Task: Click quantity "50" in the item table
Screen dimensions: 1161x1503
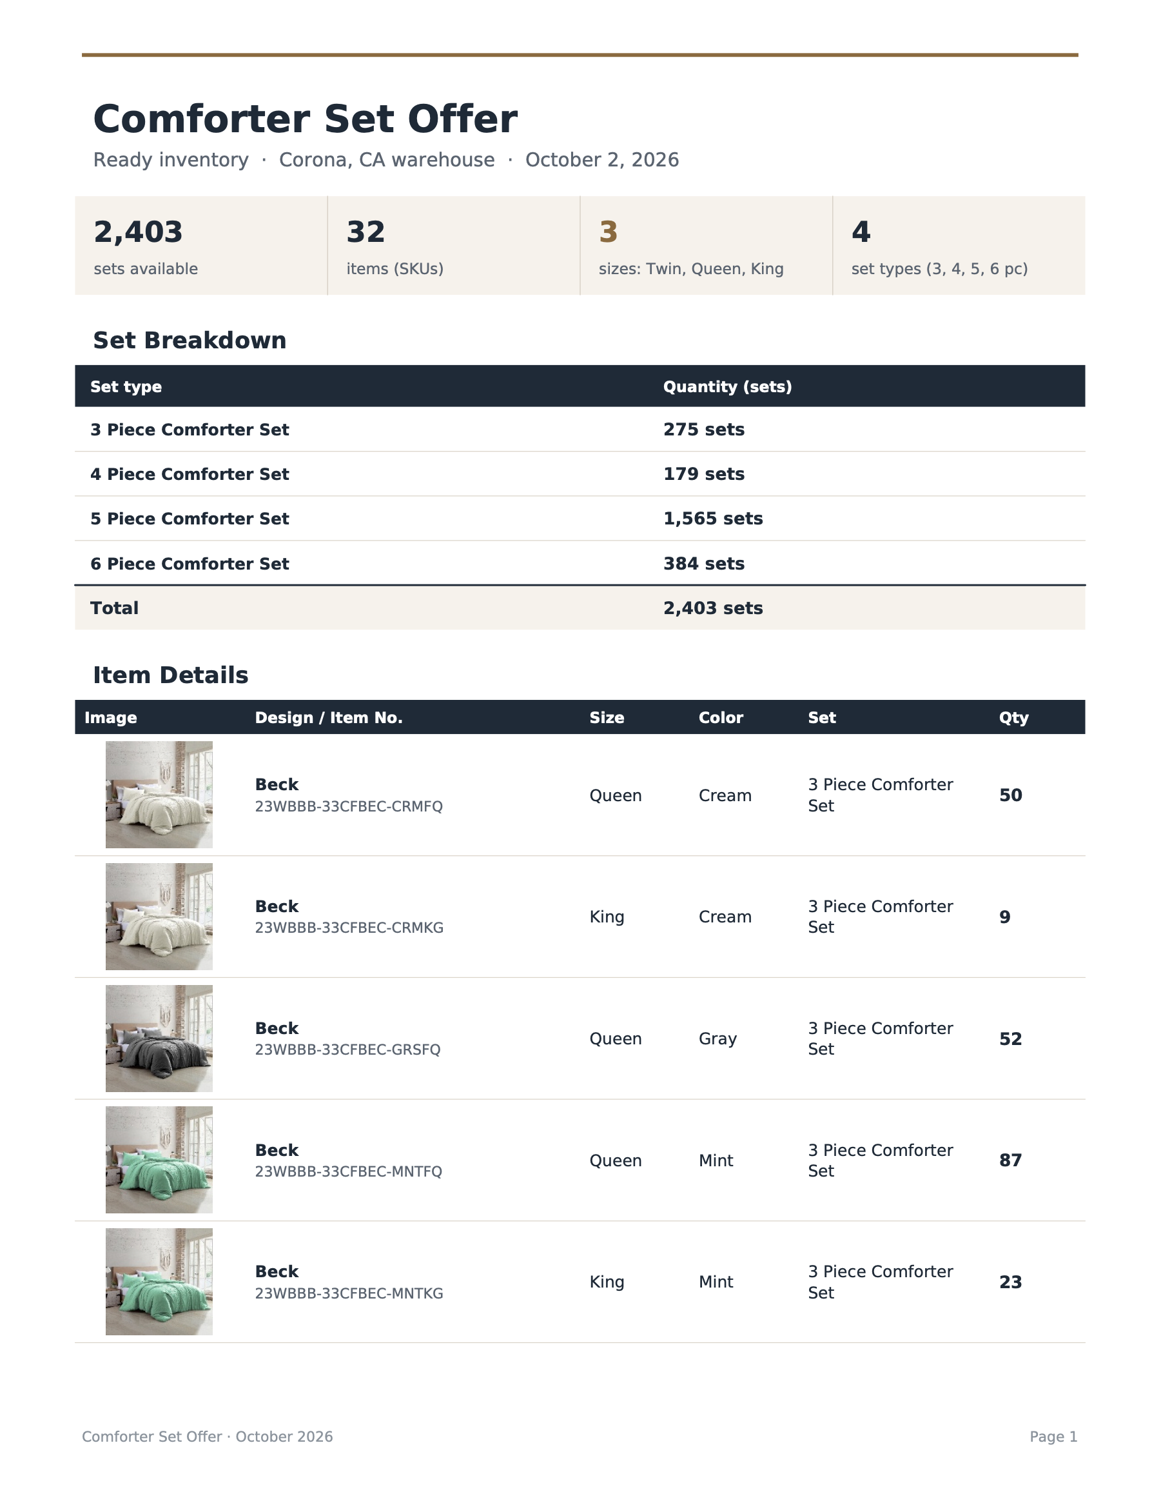Action: (x=1010, y=795)
